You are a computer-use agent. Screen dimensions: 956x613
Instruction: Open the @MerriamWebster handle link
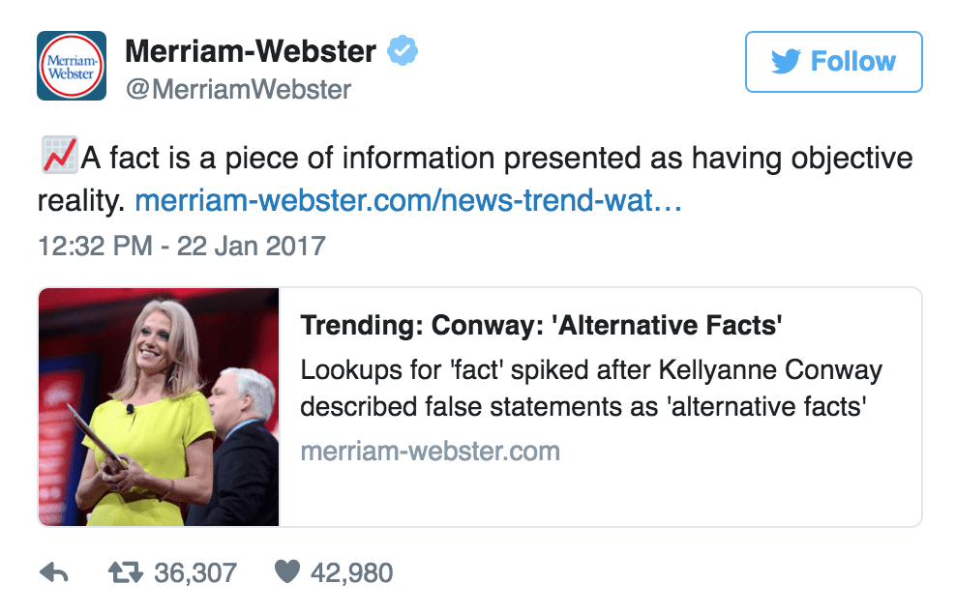[238, 90]
